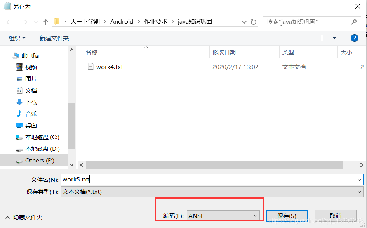Sort by 名称 column header
The image size is (367, 228).
pyautogui.click(x=92, y=52)
